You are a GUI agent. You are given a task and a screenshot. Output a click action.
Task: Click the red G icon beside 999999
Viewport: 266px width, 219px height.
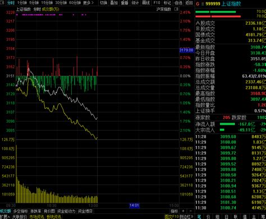[198, 4]
